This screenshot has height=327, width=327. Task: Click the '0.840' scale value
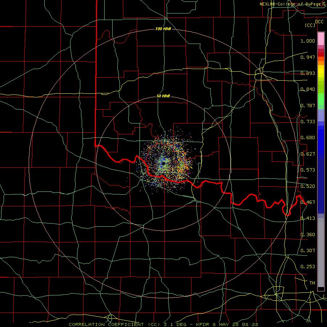pyautogui.click(x=308, y=89)
